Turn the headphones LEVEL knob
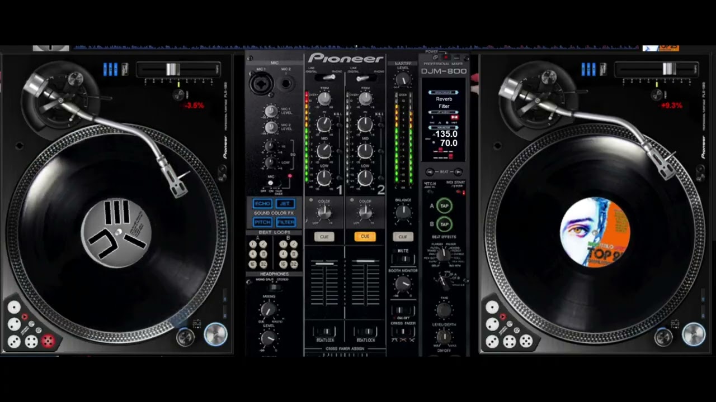This screenshot has width=716, height=402. (269, 338)
